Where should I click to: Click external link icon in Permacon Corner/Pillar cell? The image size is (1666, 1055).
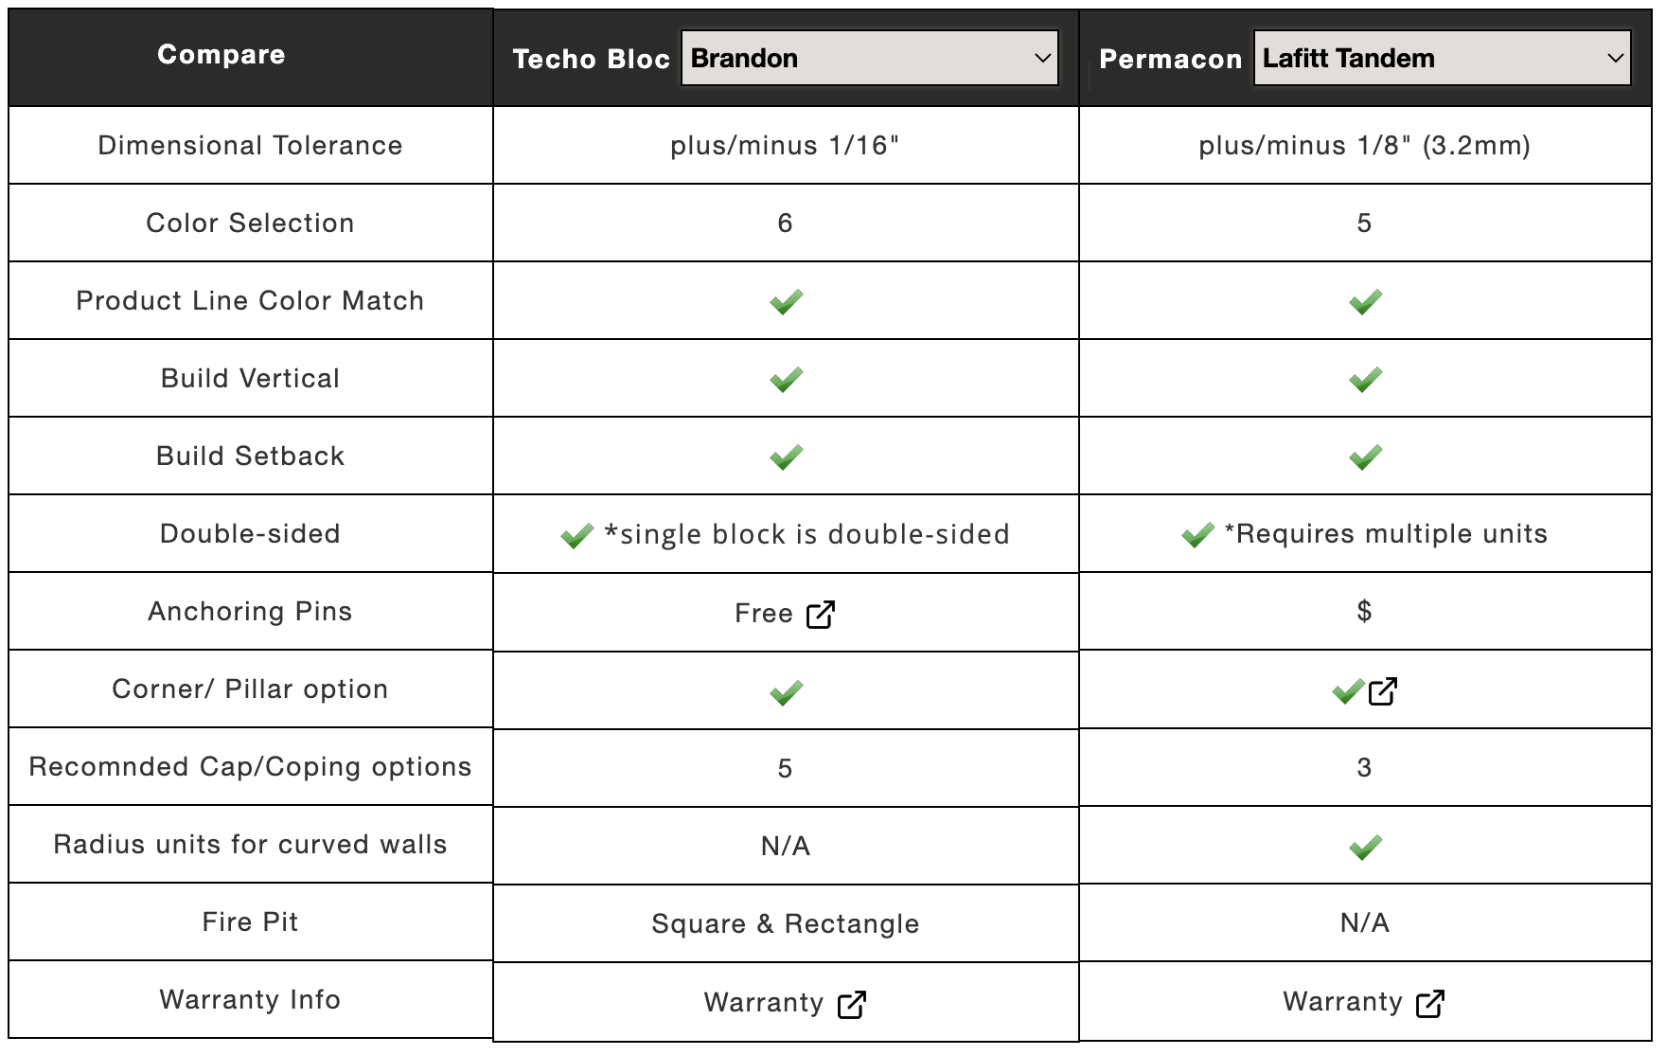1383,691
